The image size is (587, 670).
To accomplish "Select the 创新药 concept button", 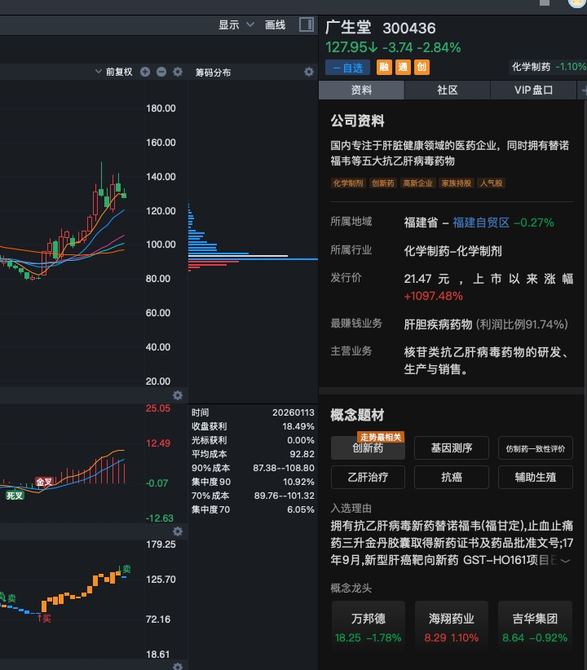I will pyautogui.click(x=368, y=447).
